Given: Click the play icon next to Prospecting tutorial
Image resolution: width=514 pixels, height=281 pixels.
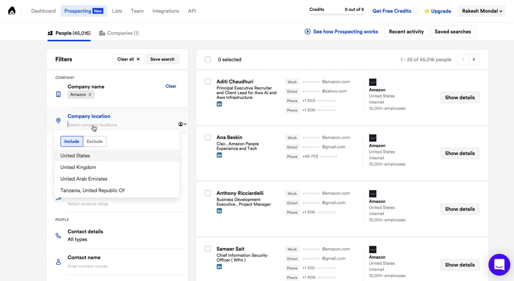Looking at the screenshot, I should click(x=307, y=32).
